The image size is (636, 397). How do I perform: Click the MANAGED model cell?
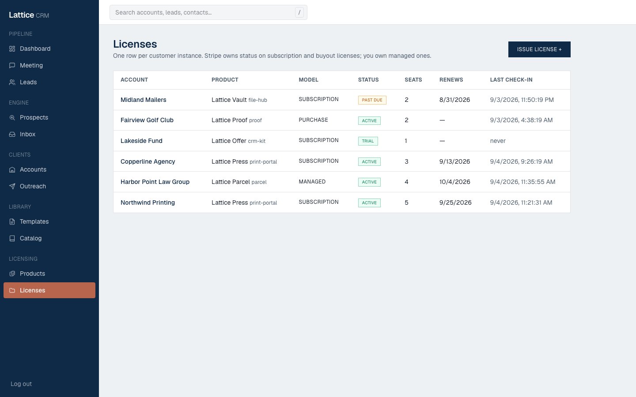click(312, 182)
